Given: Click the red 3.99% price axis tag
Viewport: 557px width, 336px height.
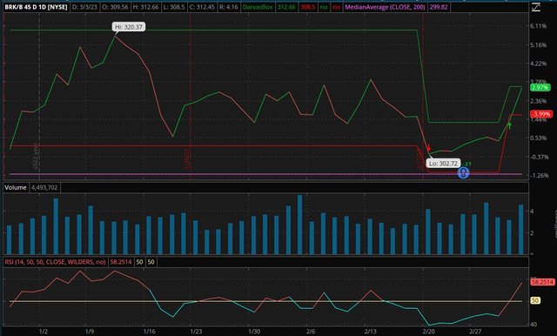Looking at the screenshot, I should point(541,114).
